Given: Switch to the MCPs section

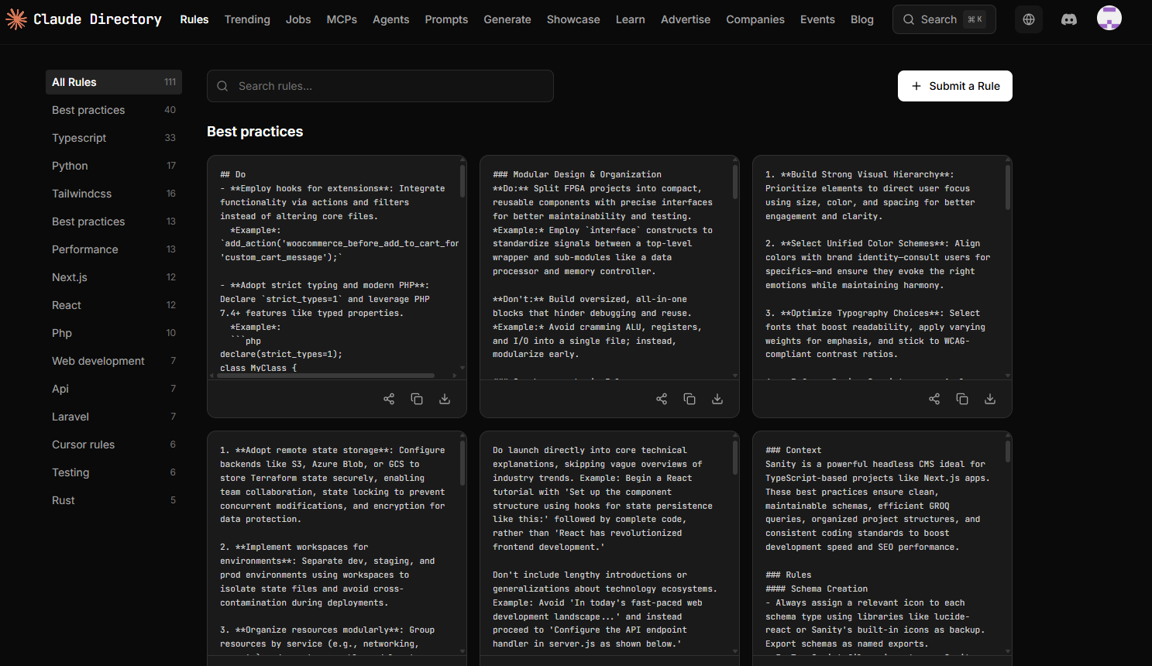Looking at the screenshot, I should [x=342, y=19].
